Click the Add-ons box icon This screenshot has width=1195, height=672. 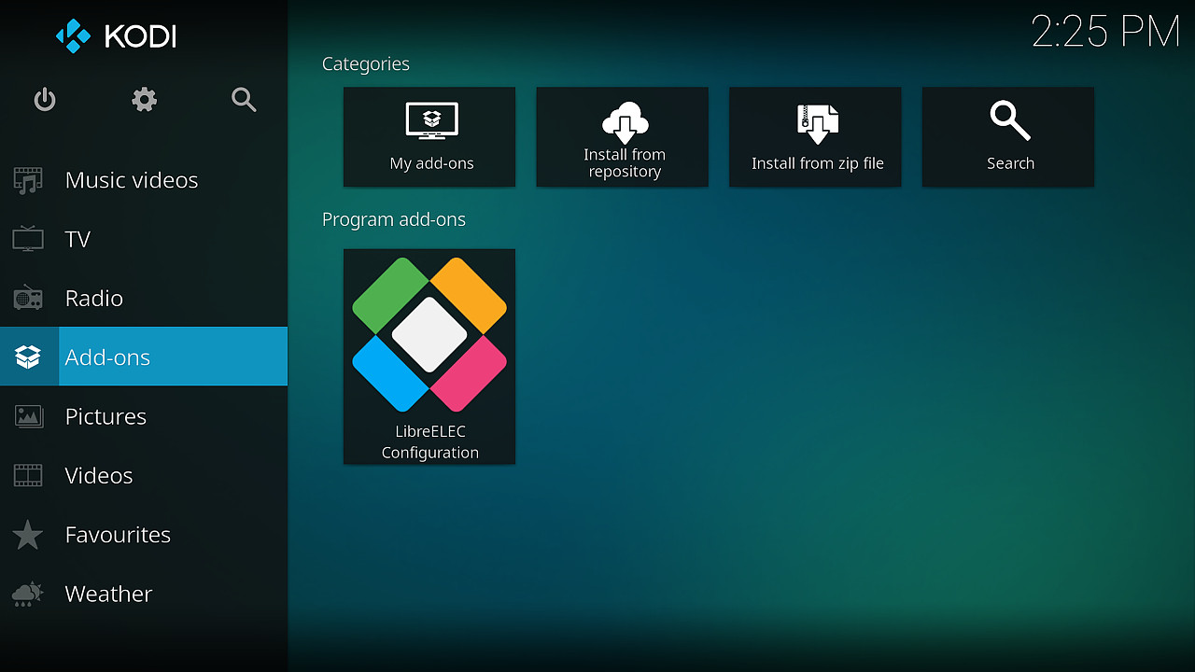(28, 357)
